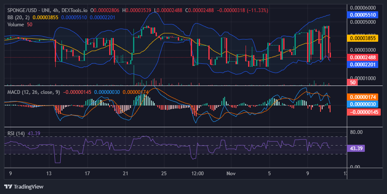The image size is (387, 194).
Task: Click the red −0.00000145 histogram tag
Action: click(364, 112)
